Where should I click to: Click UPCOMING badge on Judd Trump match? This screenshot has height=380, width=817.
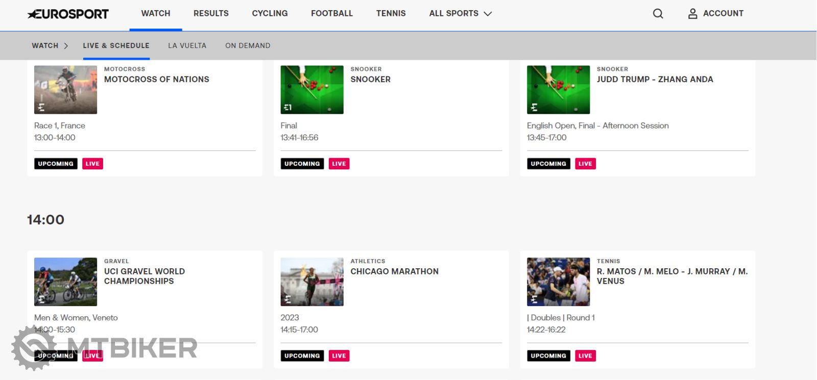[548, 164]
